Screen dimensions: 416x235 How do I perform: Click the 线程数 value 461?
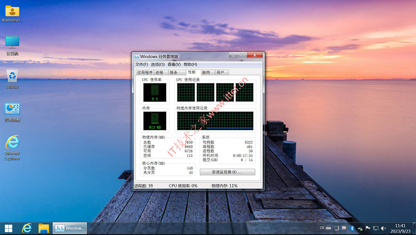[x=250, y=147]
